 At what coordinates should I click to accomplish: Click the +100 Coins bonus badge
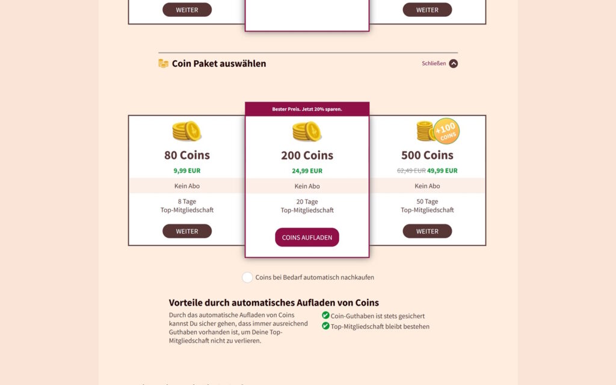click(x=446, y=131)
